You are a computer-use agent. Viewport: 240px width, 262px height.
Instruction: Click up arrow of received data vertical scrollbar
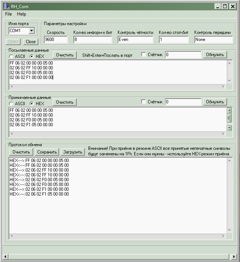(229, 111)
